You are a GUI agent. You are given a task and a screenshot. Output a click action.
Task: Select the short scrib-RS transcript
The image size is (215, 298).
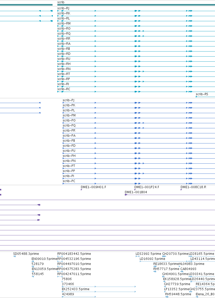tap(202, 94)
